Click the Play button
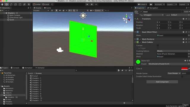Viewport: 190px width, 107px height. pyautogui.click(x=87, y=4)
